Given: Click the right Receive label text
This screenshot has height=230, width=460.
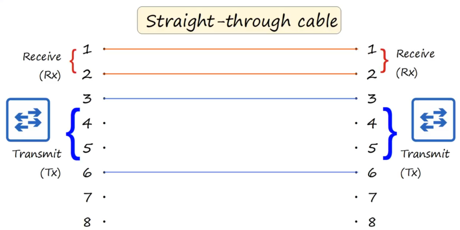Looking at the screenshot, I should (x=416, y=54).
